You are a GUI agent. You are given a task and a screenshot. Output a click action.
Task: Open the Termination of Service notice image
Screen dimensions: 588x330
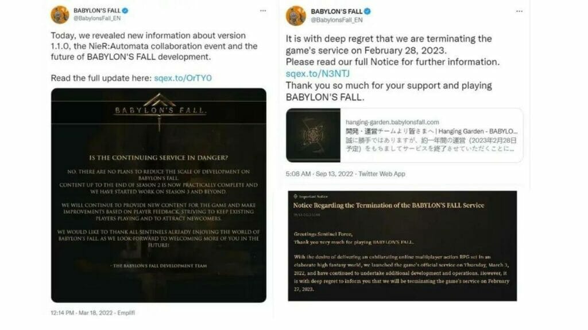(403, 246)
